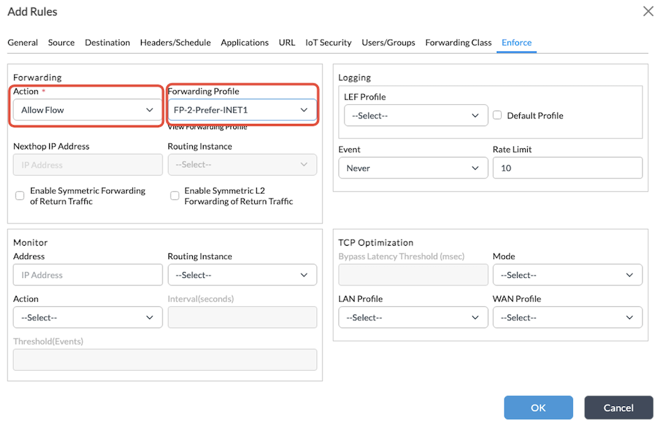Image resolution: width=658 pixels, height=424 pixels.
Task: Enable the Default Profile checkbox
Action: click(x=497, y=115)
